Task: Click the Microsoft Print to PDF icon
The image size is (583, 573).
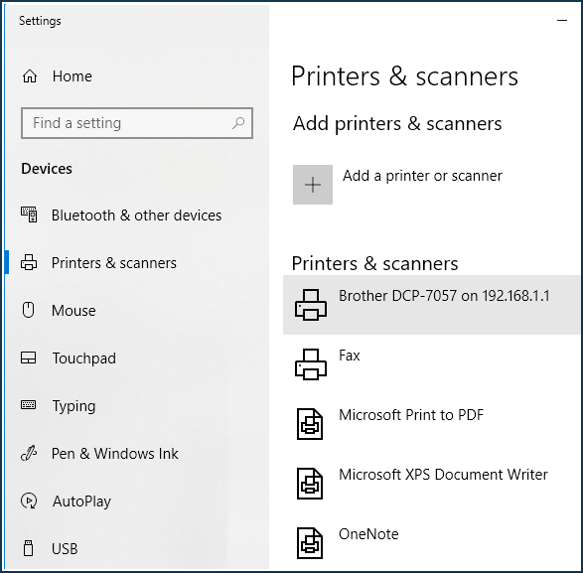Action: (310, 424)
